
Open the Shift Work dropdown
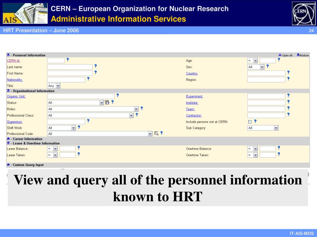pyautogui.click(x=62, y=128)
